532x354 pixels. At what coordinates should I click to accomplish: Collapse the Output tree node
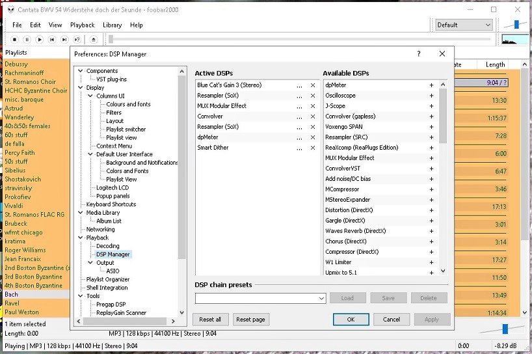[90, 263]
